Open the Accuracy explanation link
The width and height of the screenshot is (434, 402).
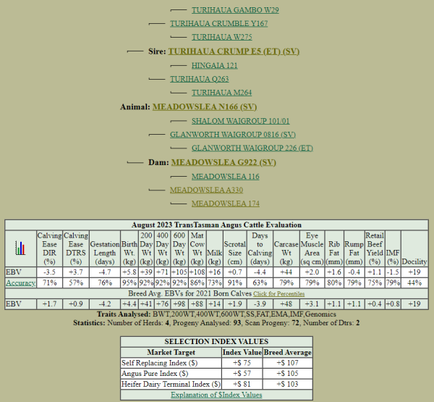(20, 282)
